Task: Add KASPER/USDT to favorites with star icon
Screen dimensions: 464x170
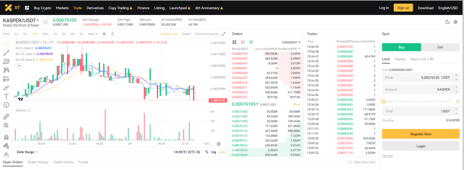Action: pyautogui.click(x=46, y=22)
